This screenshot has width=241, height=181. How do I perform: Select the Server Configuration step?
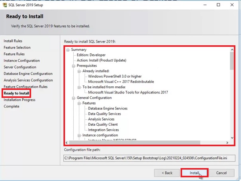click(20, 67)
